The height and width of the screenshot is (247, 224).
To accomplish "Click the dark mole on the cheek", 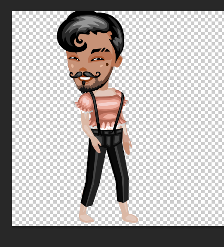I will point(107,64).
